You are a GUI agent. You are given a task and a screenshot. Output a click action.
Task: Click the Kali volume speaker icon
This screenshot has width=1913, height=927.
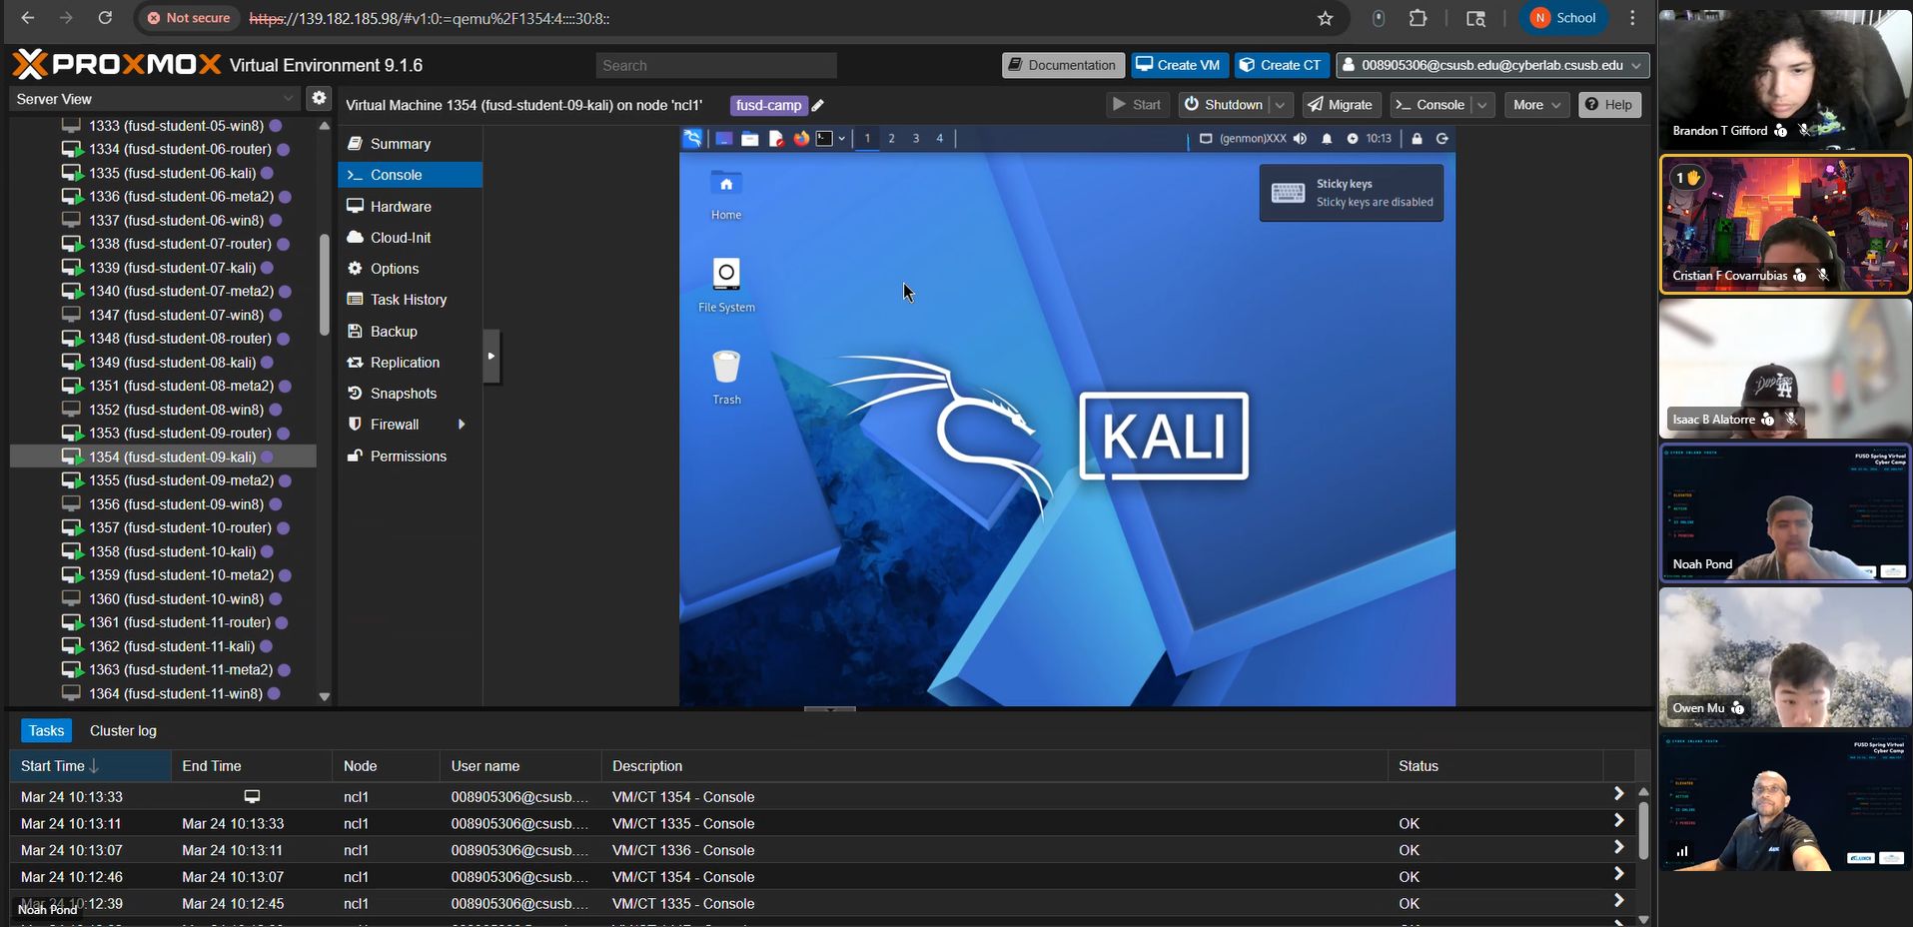[1300, 139]
